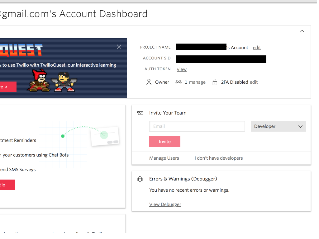319x239 pixels.
Task: Collapse the project info panel chevron
Action: 302,31
